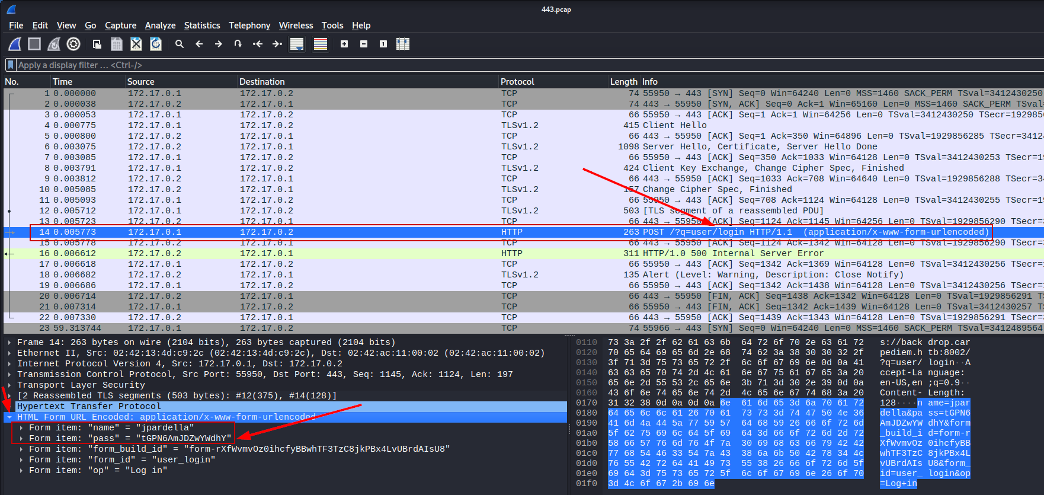Select the Hypertext Transfer Protocol row
Image resolution: width=1044 pixels, height=495 pixels.
click(286, 407)
